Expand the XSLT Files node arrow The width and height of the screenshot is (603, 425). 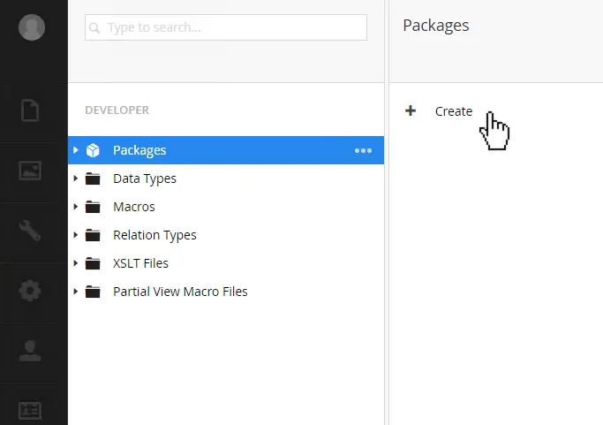click(x=76, y=263)
